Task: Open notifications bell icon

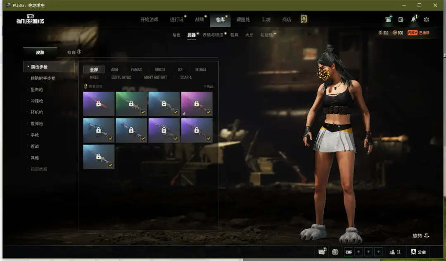Action: [413, 19]
